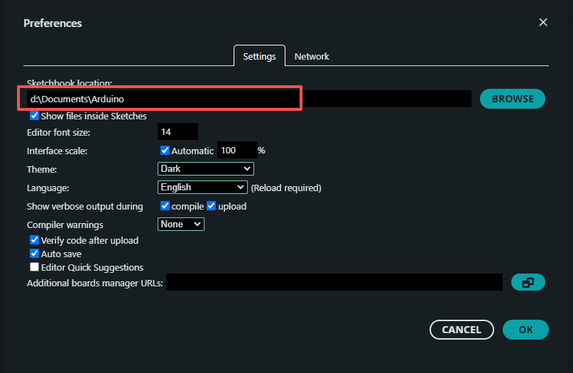Toggle verbose output during compile

(x=165, y=206)
